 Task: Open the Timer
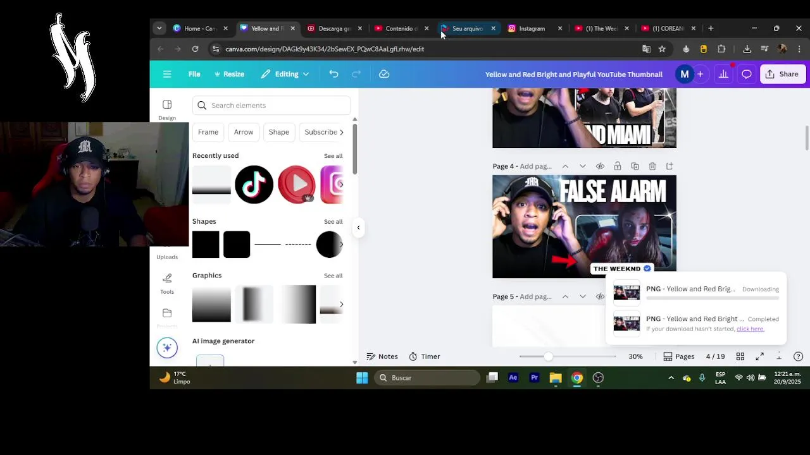point(424,356)
